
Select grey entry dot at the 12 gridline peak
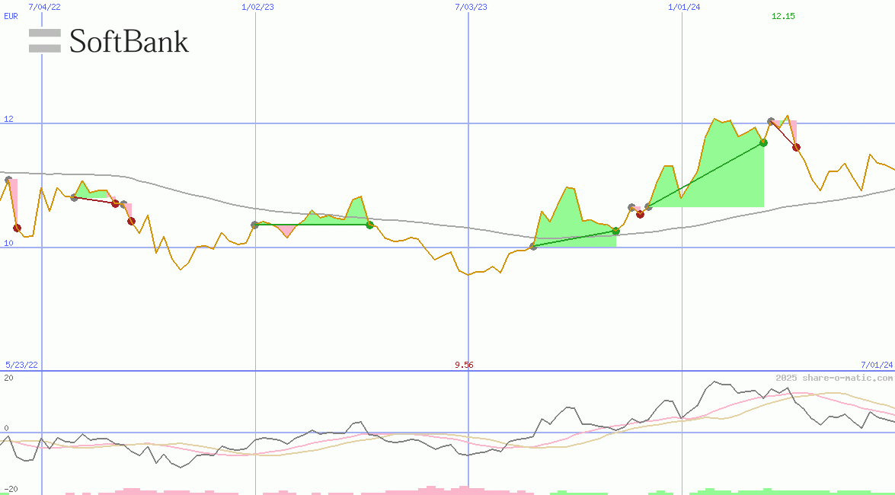771,121
